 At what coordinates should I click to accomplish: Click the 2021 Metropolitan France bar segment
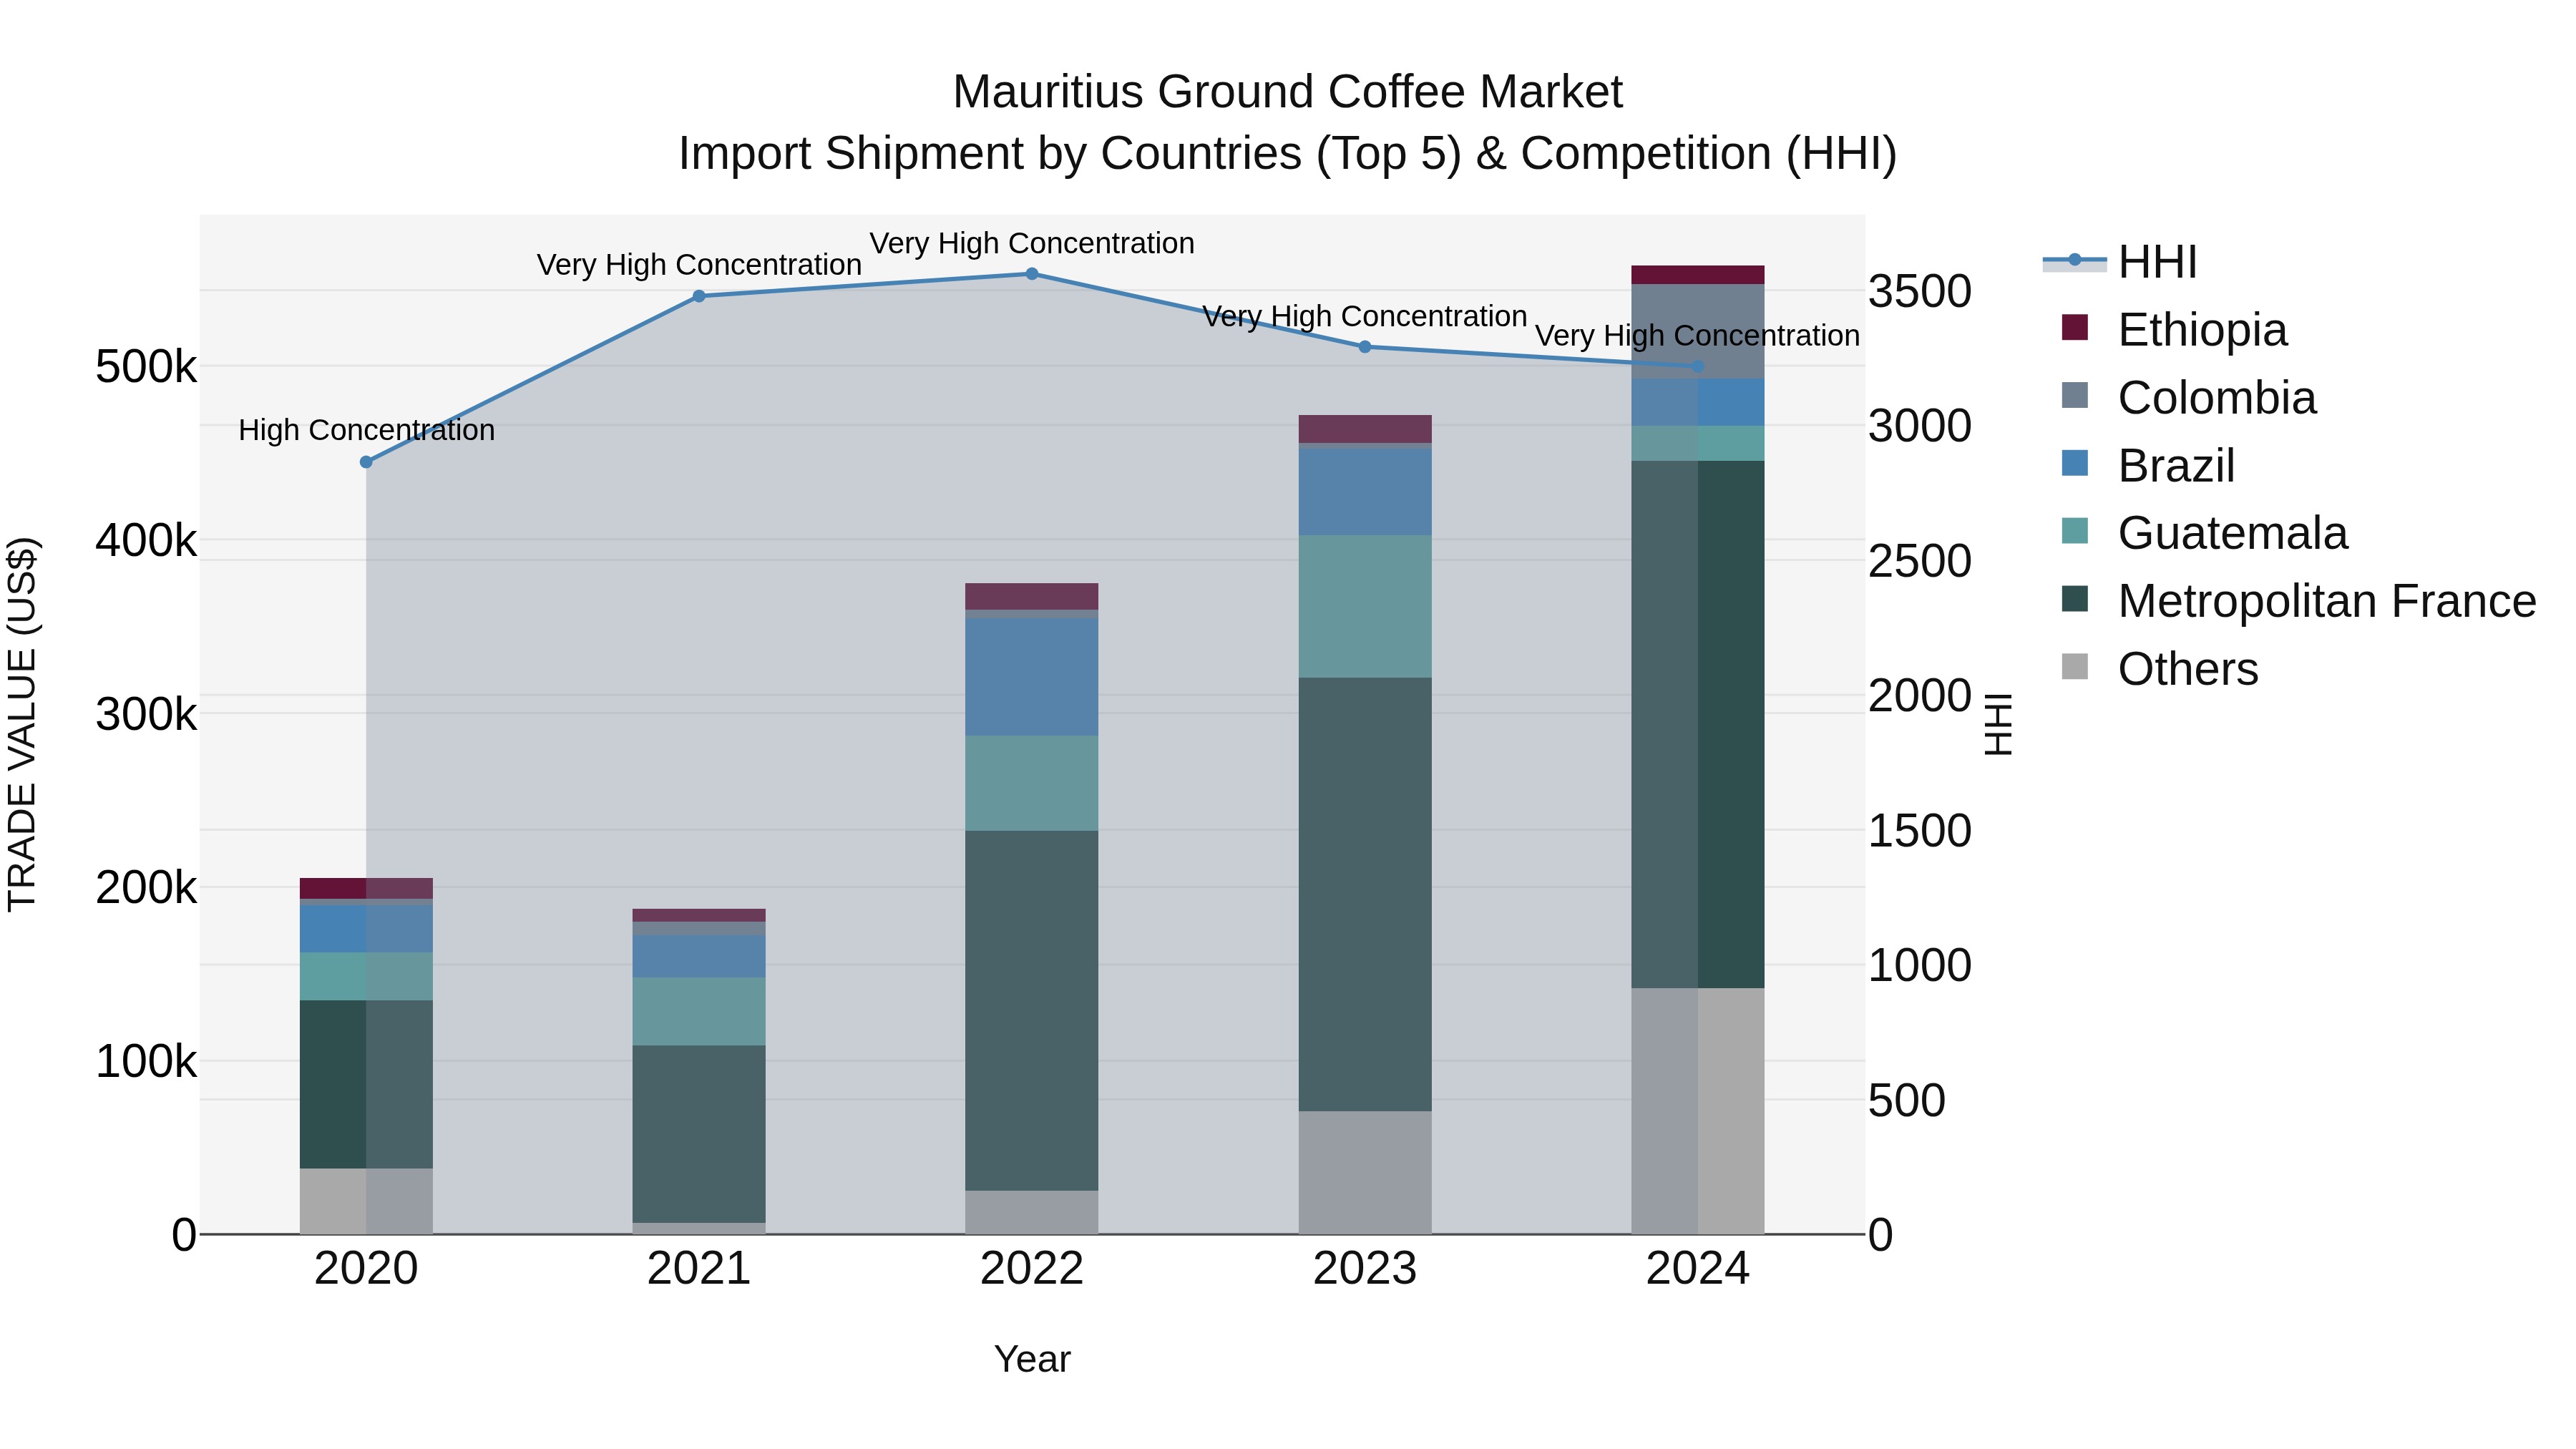pyautogui.click(x=699, y=1135)
